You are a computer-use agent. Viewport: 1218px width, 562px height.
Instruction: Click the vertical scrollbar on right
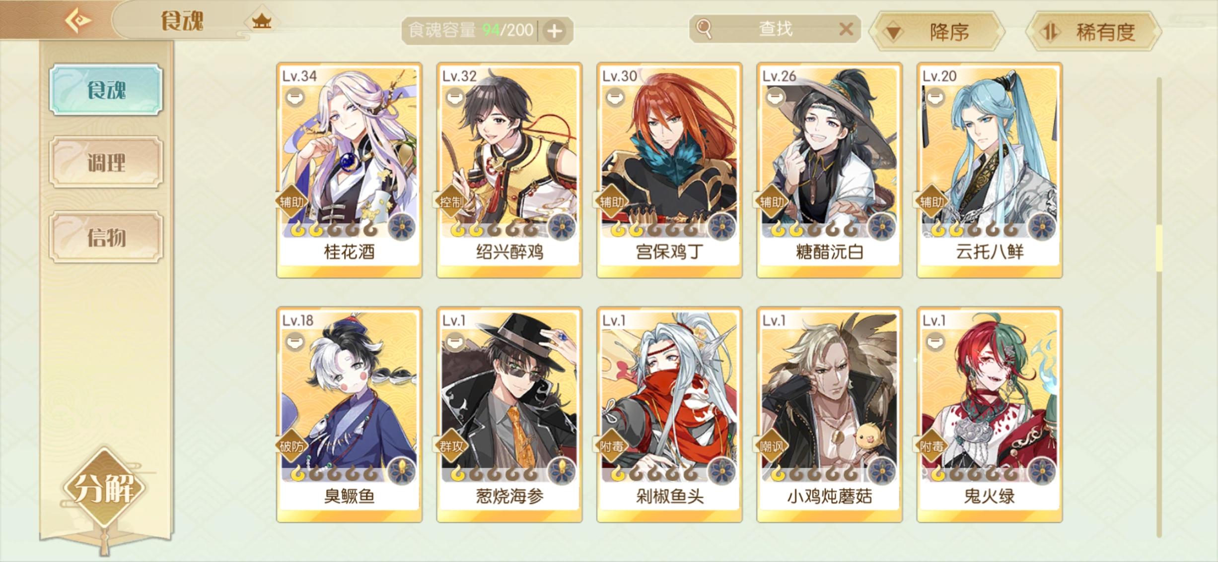click(x=1159, y=307)
